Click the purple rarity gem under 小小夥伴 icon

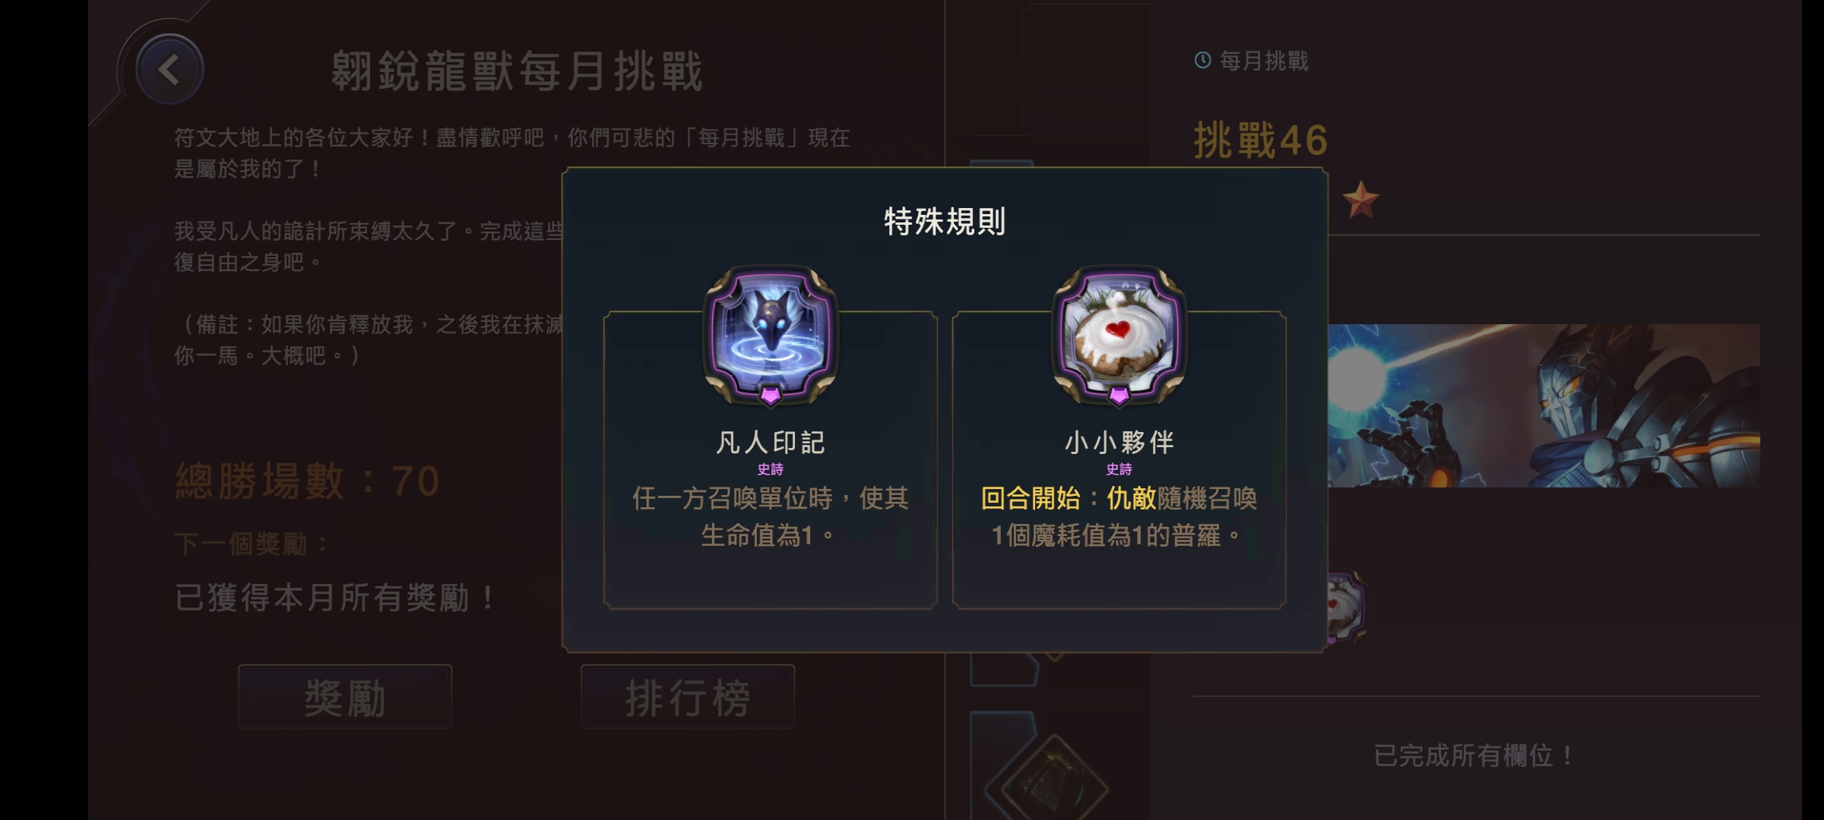1119,395
